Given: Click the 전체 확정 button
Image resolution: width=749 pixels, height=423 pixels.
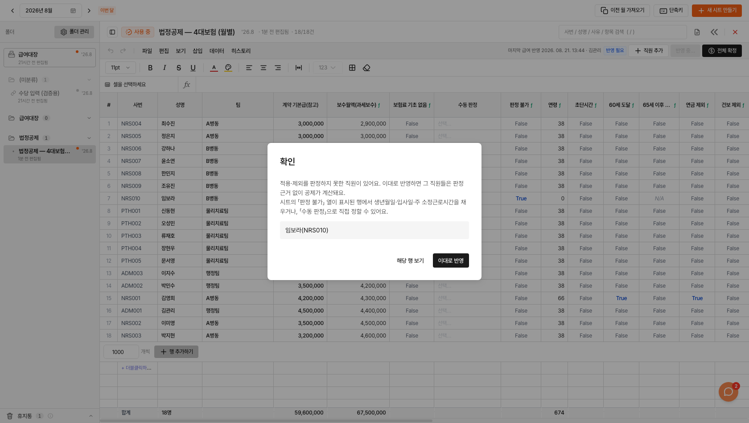Looking at the screenshot, I should tap(722, 51).
